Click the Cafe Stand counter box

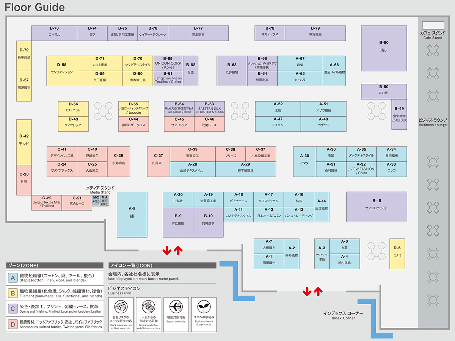coord(433,25)
